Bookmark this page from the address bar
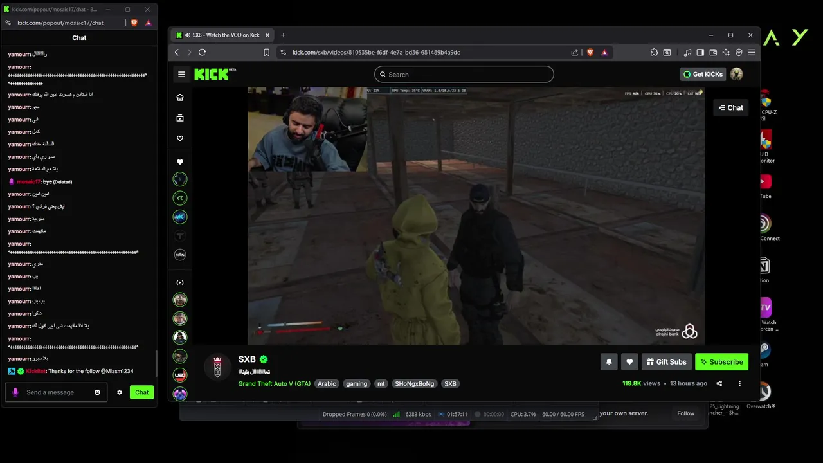823x463 pixels. [266, 52]
